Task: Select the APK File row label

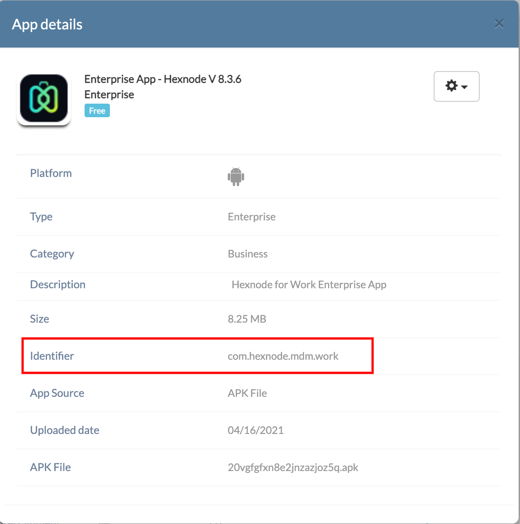Action: coord(51,467)
